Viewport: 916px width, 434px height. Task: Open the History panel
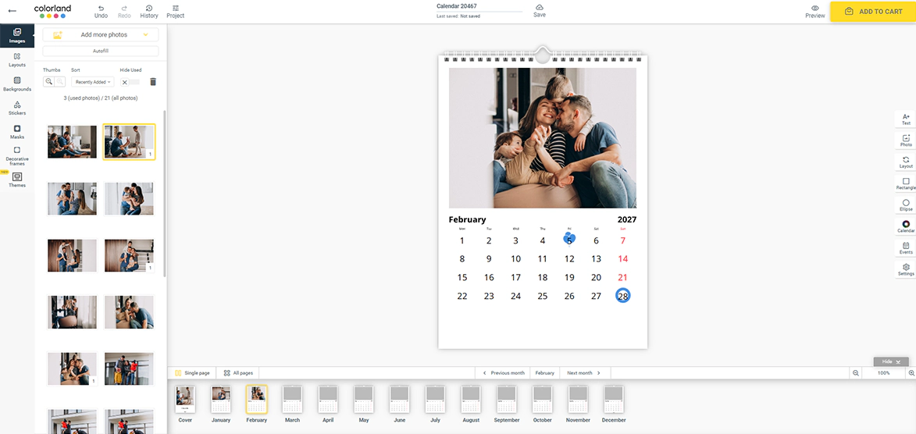[149, 12]
